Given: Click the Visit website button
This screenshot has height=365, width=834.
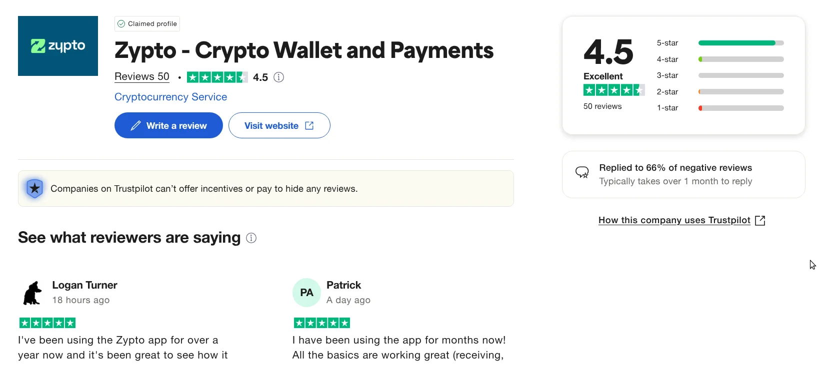Looking at the screenshot, I should (279, 125).
